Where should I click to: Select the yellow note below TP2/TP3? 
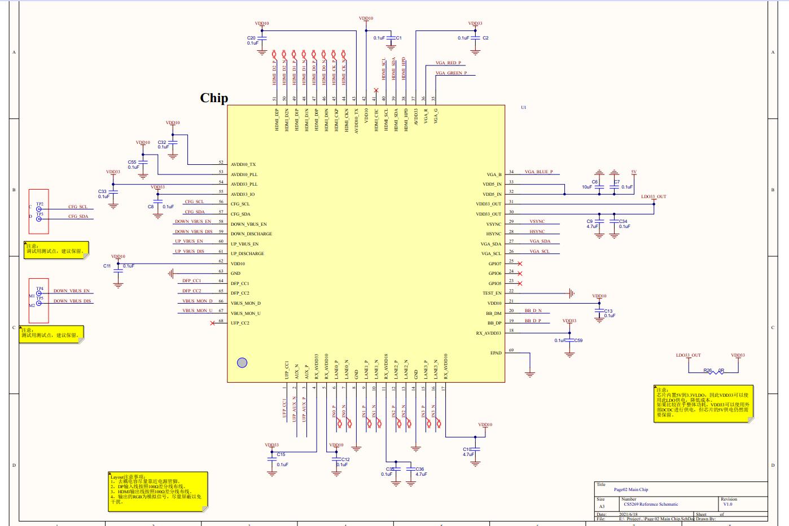[56, 250]
